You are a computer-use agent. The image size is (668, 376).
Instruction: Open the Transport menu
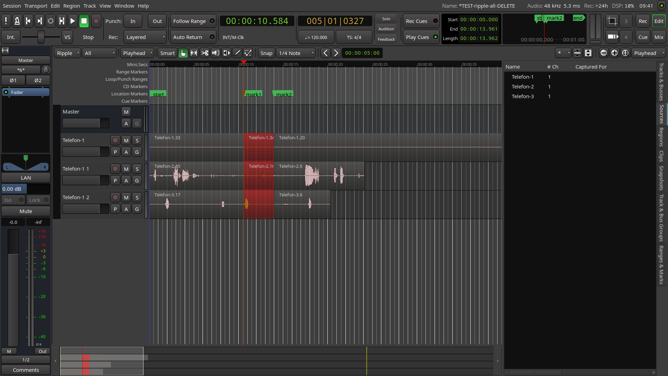[x=36, y=6]
